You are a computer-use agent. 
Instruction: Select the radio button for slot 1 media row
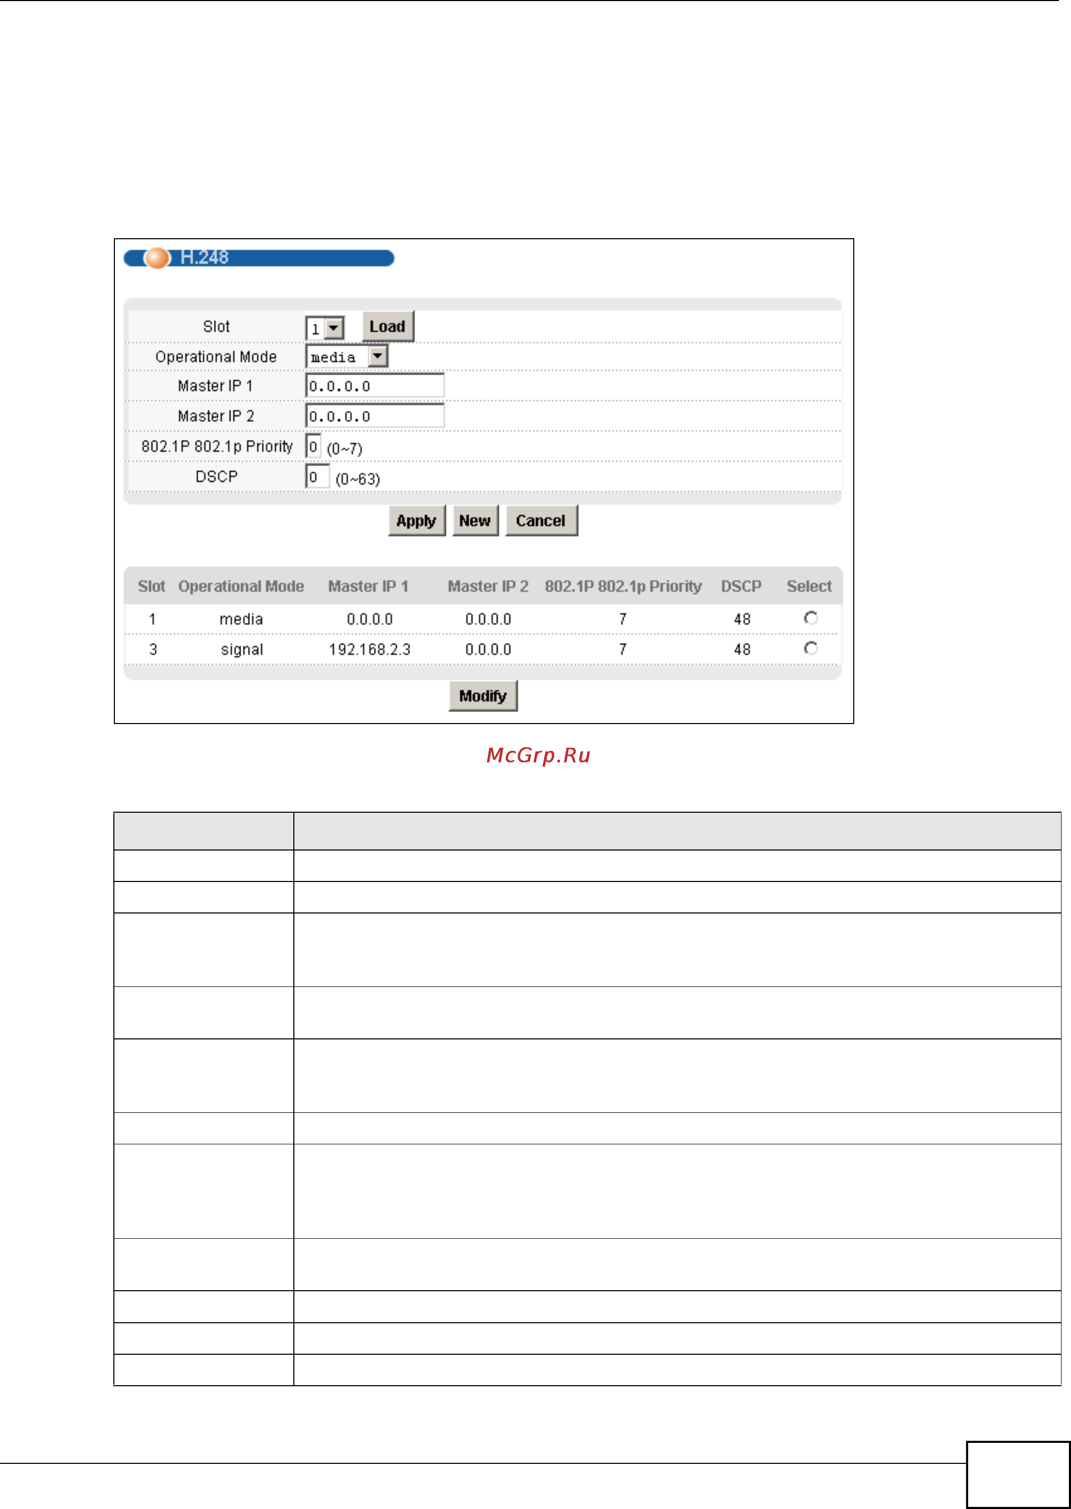pos(811,618)
